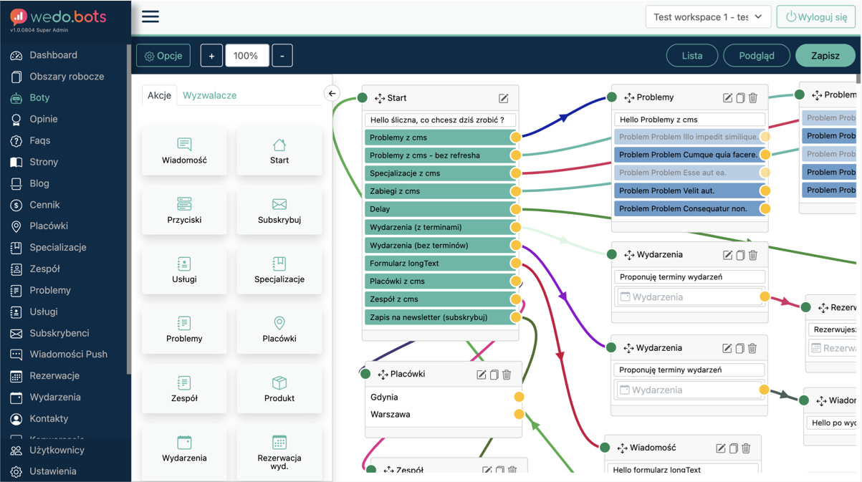862x482 pixels.
Task: Switch to the Wyzwalacze tab
Action: [x=209, y=95]
